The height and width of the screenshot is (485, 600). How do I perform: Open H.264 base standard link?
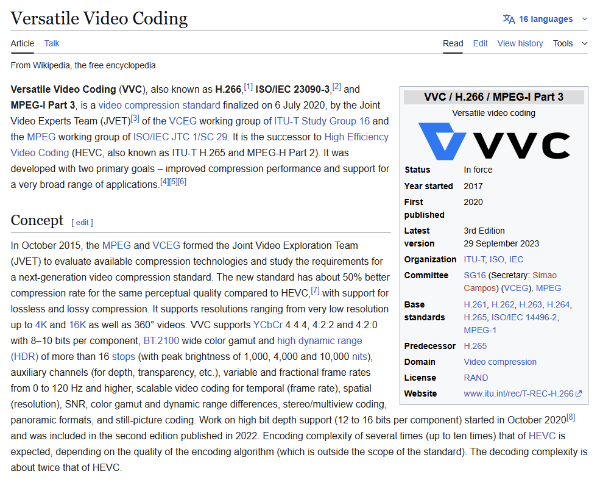point(559,304)
